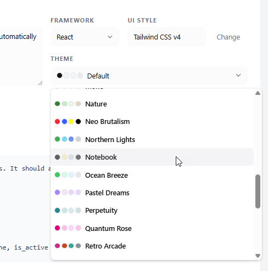
Task: Choose the Quantum Rose theme
Action: coord(152,228)
